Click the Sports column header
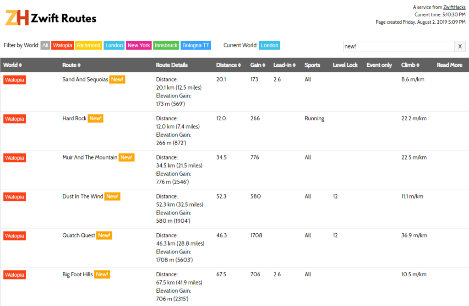 (312, 65)
